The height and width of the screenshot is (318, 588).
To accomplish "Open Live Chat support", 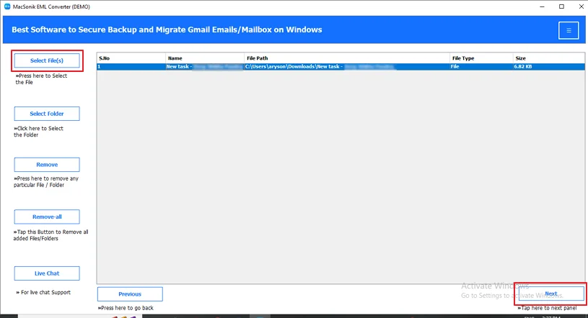I will (x=47, y=273).
